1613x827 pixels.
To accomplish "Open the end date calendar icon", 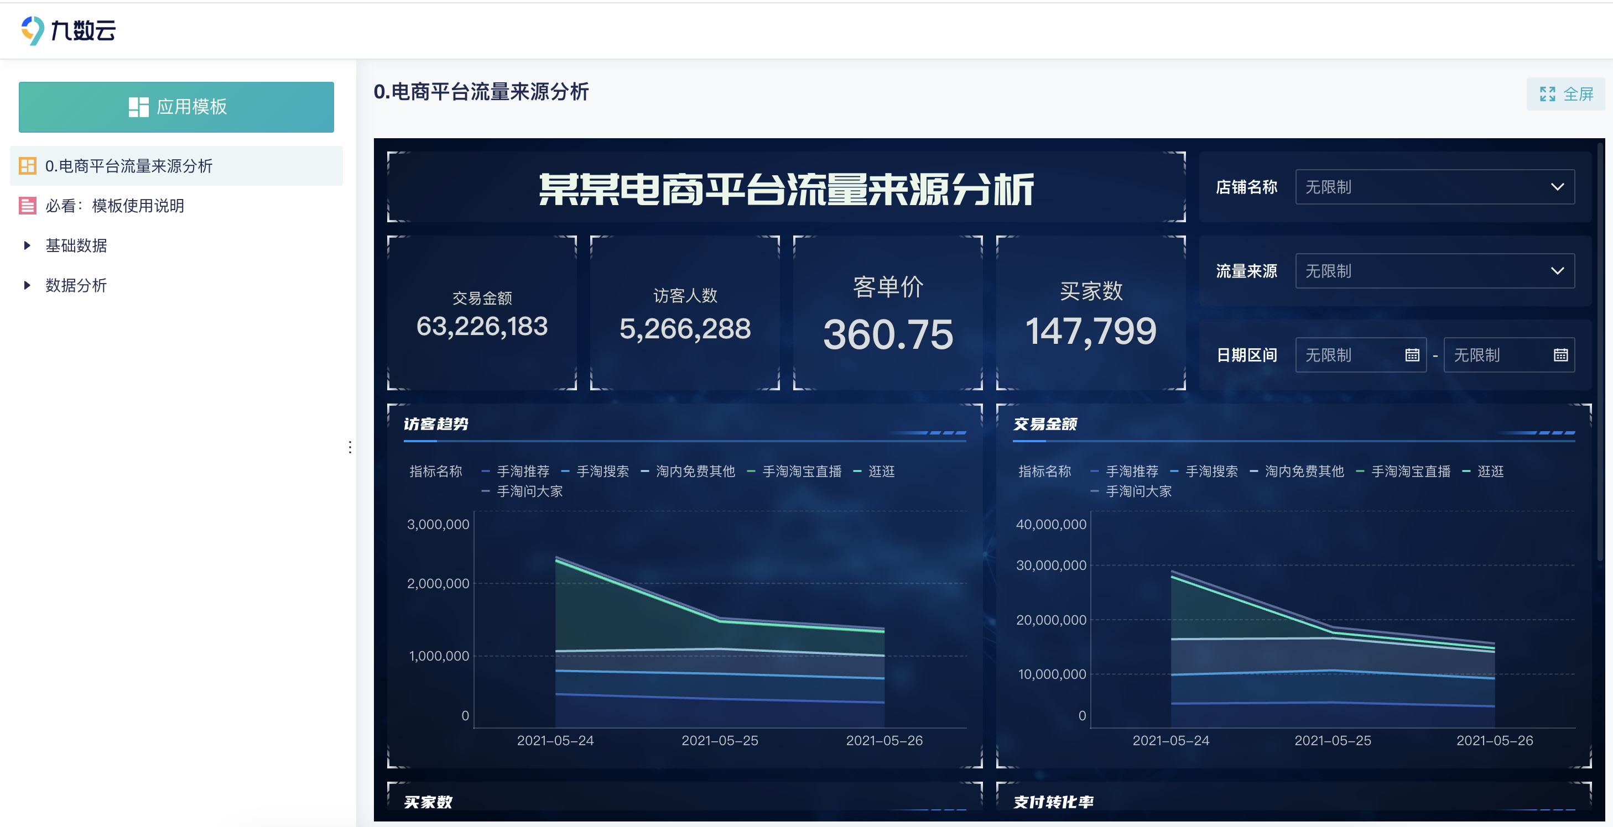I will (x=1560, y=355).
